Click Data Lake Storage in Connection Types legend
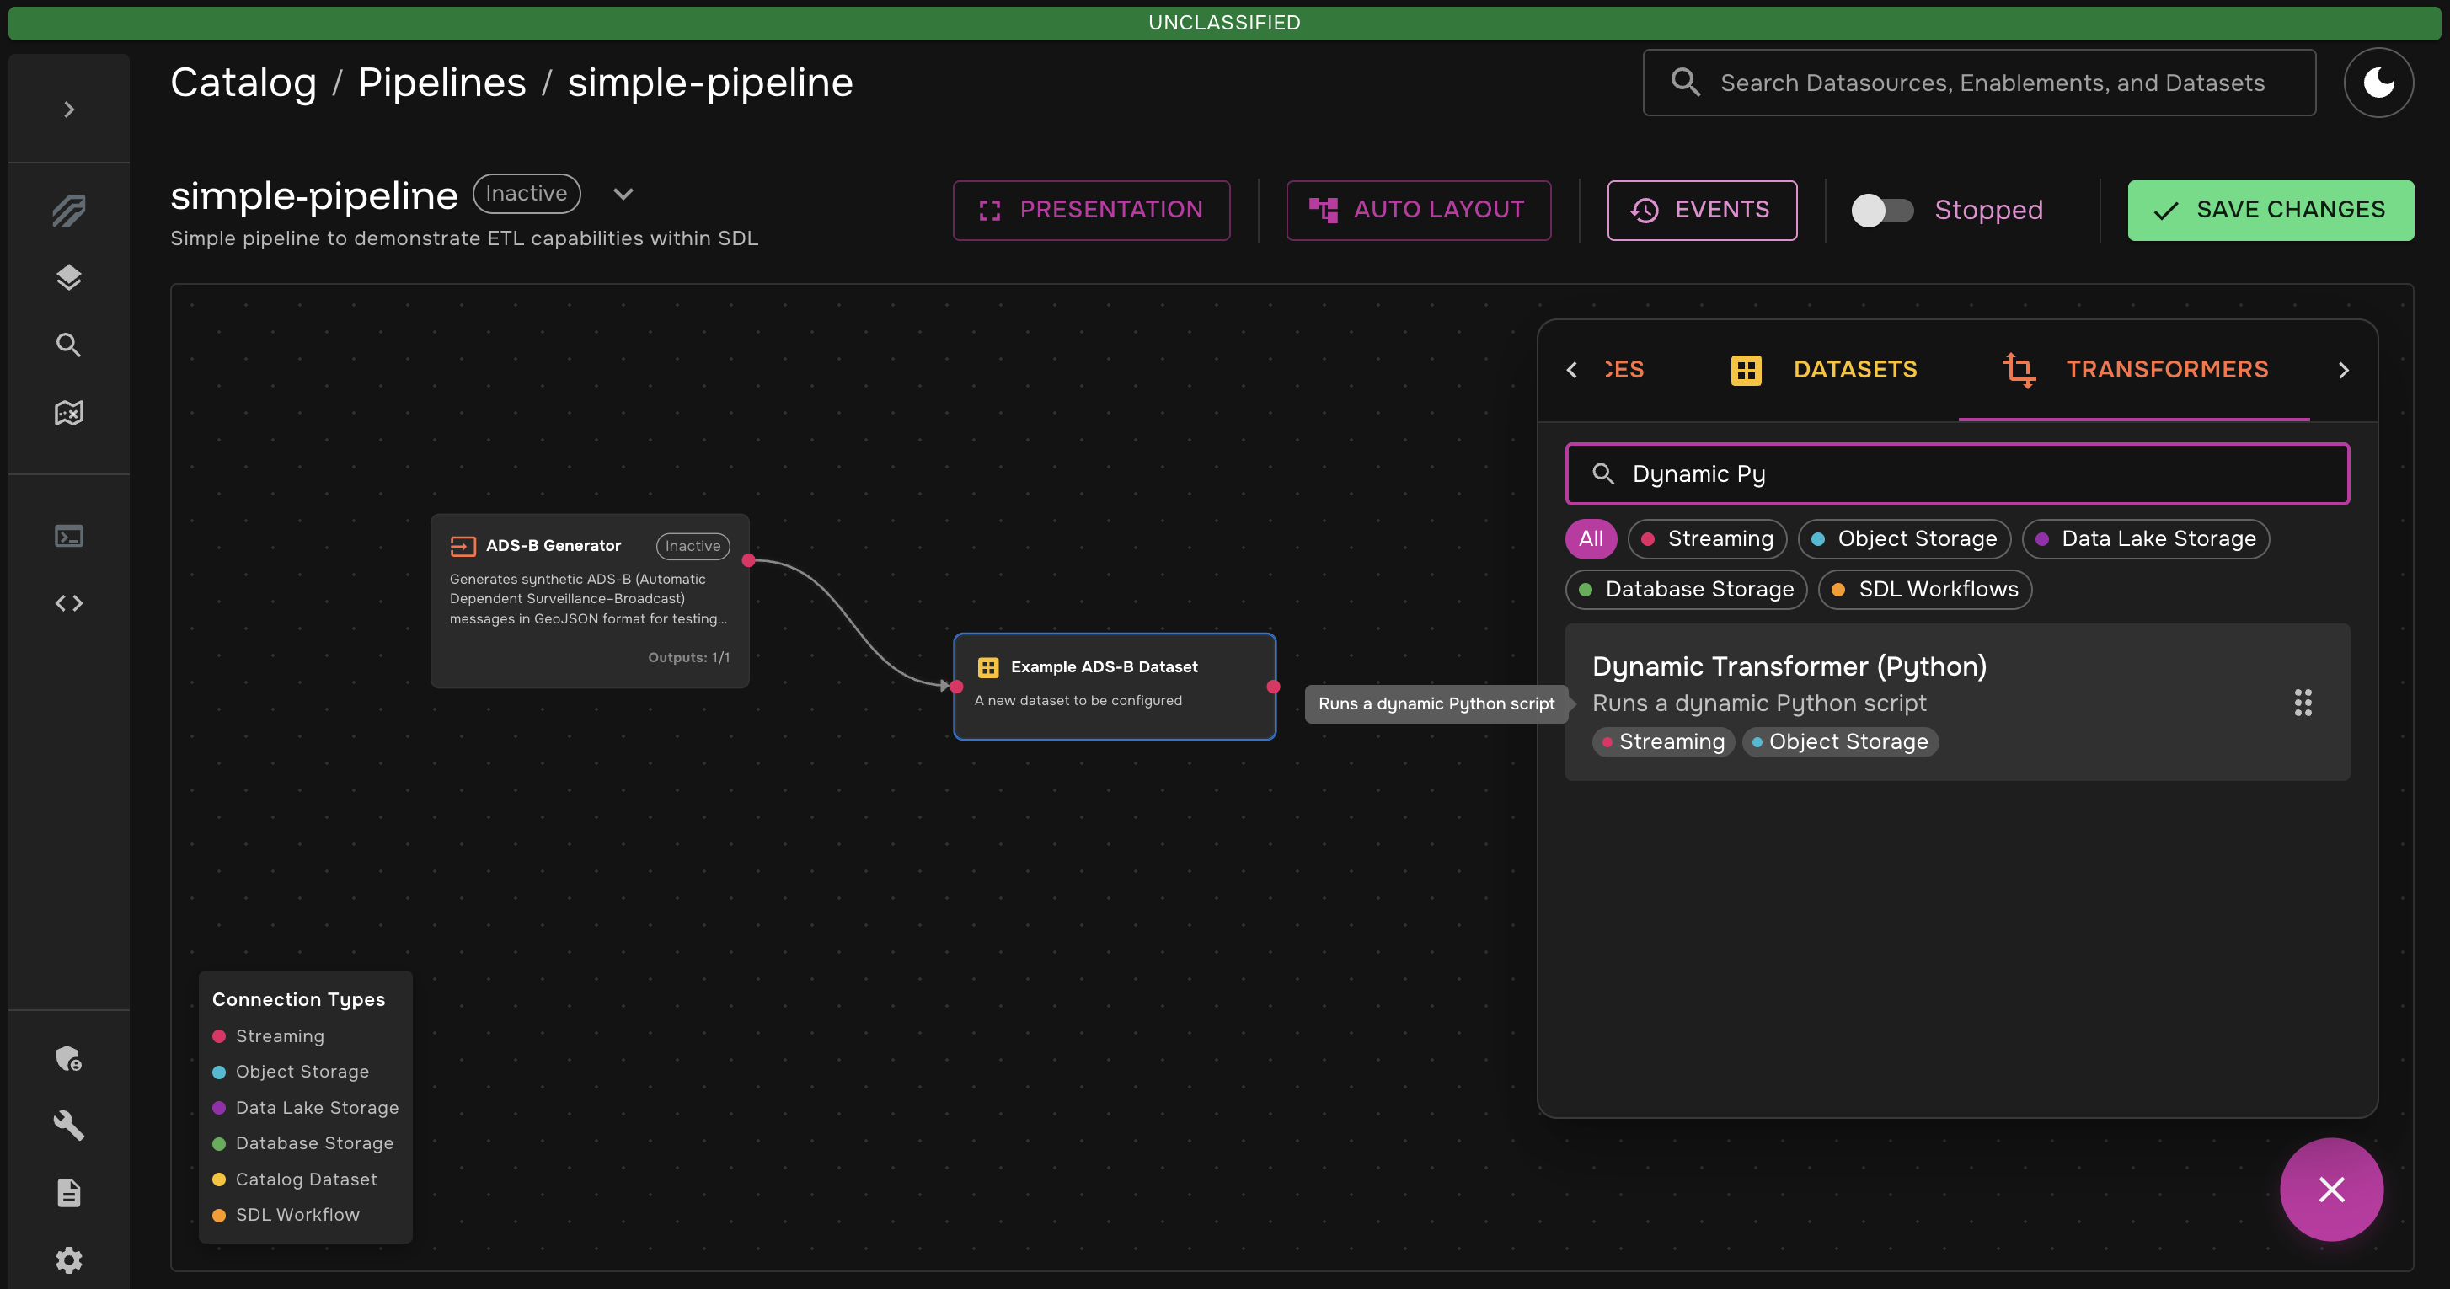Viewport: 2450px width, 1289px height. [305, 1108]
